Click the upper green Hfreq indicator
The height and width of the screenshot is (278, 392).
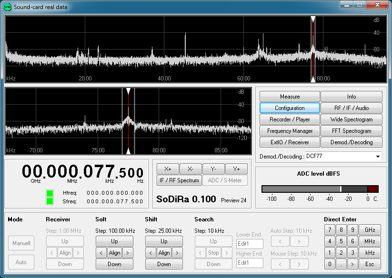[x=50, y=193]
